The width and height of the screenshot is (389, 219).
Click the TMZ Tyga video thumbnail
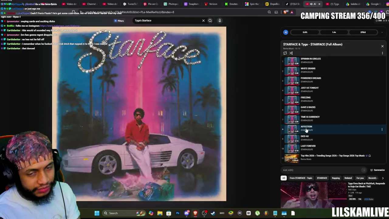(313, 195)
